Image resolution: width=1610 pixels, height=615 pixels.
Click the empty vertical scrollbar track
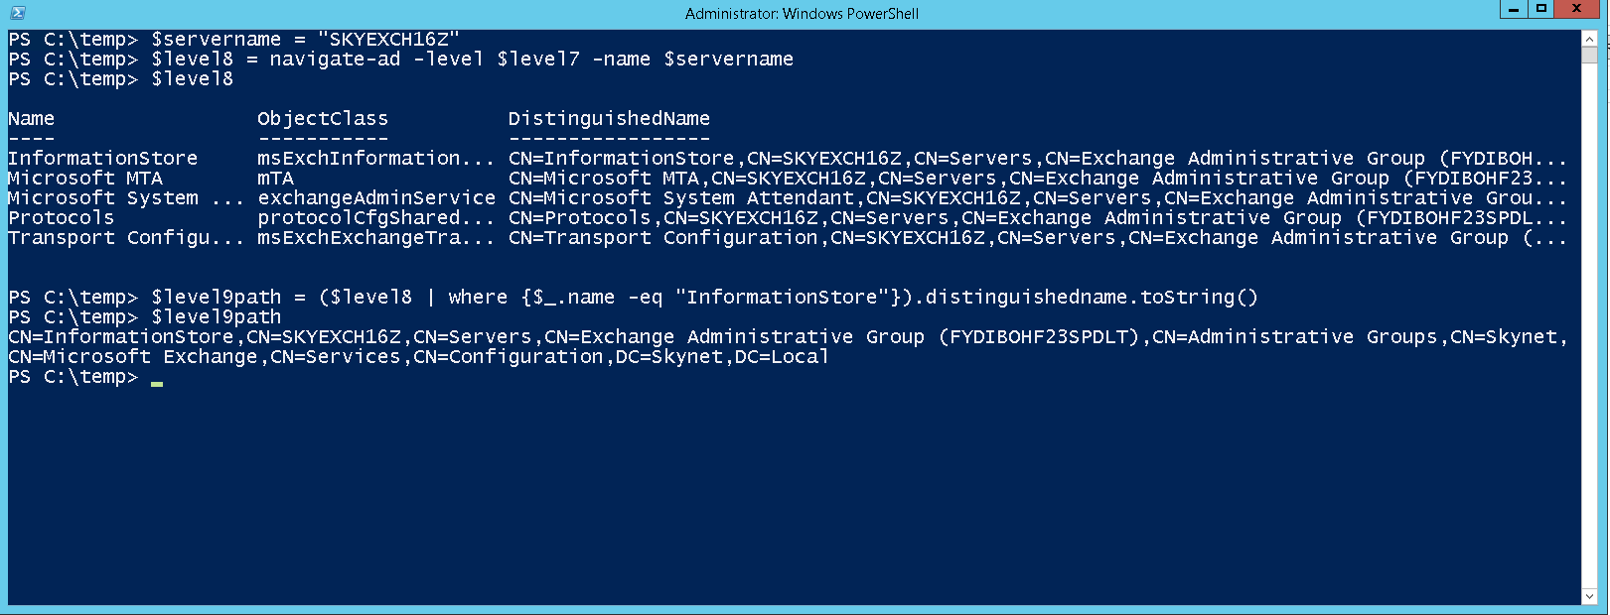coord(1589,327)
